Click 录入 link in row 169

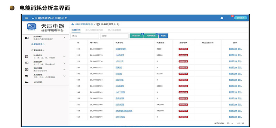[x=240, y=117]
